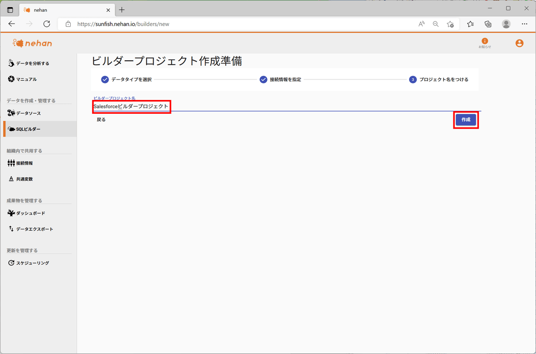View site information lock icon
The width and height of the screenshot is (536, 354).
tap(68, 24)
